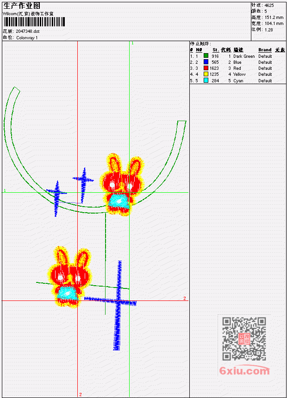
Task: Click the Cyan color swatch
Action: pyautogui.click(x=206, y=80)
